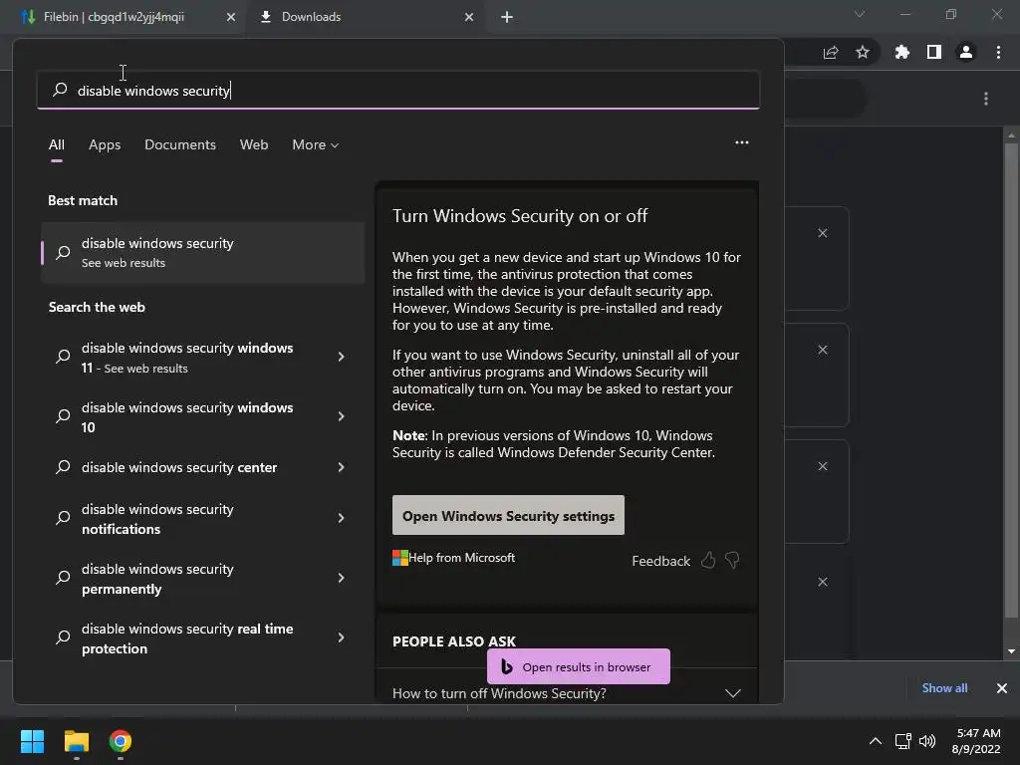Open network status tray icon
1020x765 pixels.
pyautogui.click(x=902, y=741)
